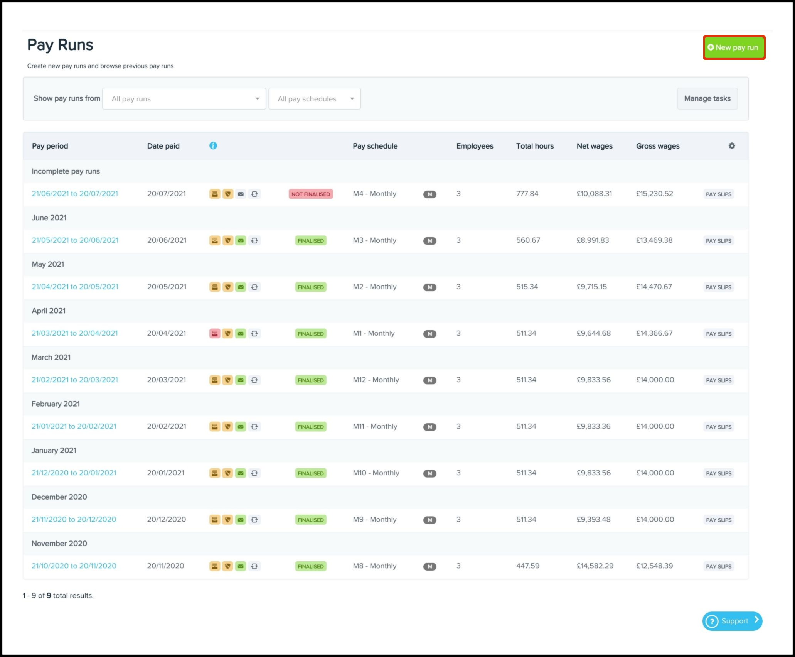Click the sync arrows icon in the June 2021 row
The width and height of the screenshot is (795, 657).
click(254, 241)
